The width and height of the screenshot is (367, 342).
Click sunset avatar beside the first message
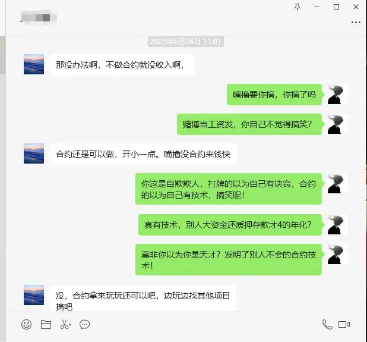click(x=34, y=64)
